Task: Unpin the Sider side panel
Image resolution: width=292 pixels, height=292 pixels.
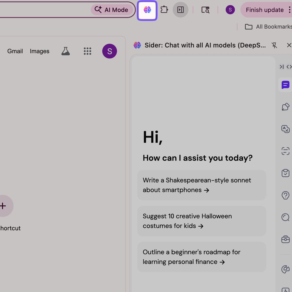Action: [x=274, y=45]
